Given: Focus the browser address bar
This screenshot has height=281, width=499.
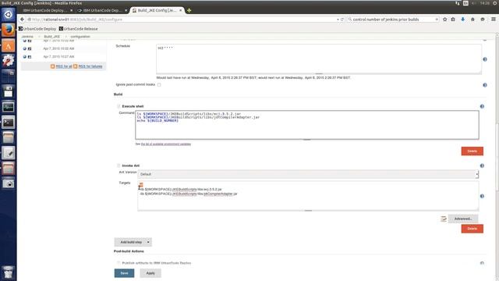Looking at the screenshot, I should (x=182, y=20).
